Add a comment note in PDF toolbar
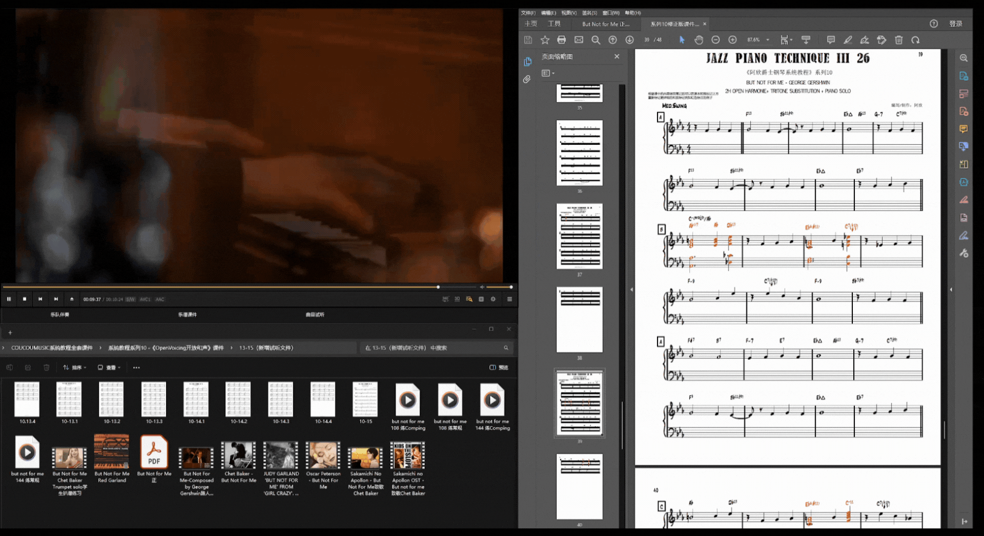Screen dimensions: 984x536 [x=831, y=40]
